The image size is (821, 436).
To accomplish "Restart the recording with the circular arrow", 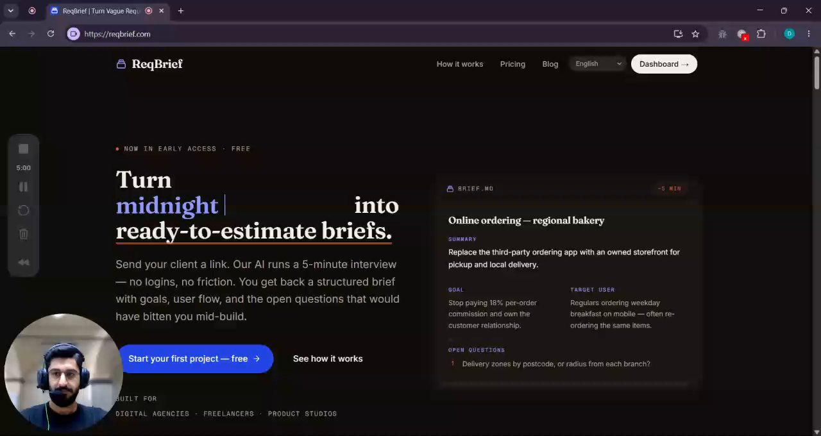I will coord(23,210).
